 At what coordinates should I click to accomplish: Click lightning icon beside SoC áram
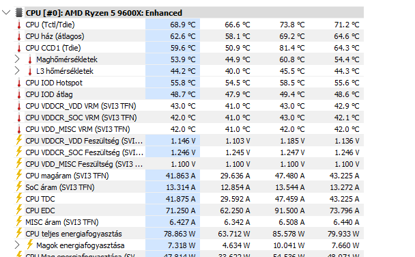pyautogui.click(x=19, y=187)
